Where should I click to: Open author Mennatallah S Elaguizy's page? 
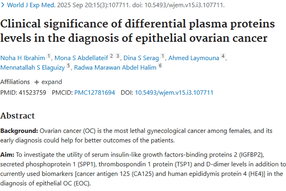[x=33, y=68]
